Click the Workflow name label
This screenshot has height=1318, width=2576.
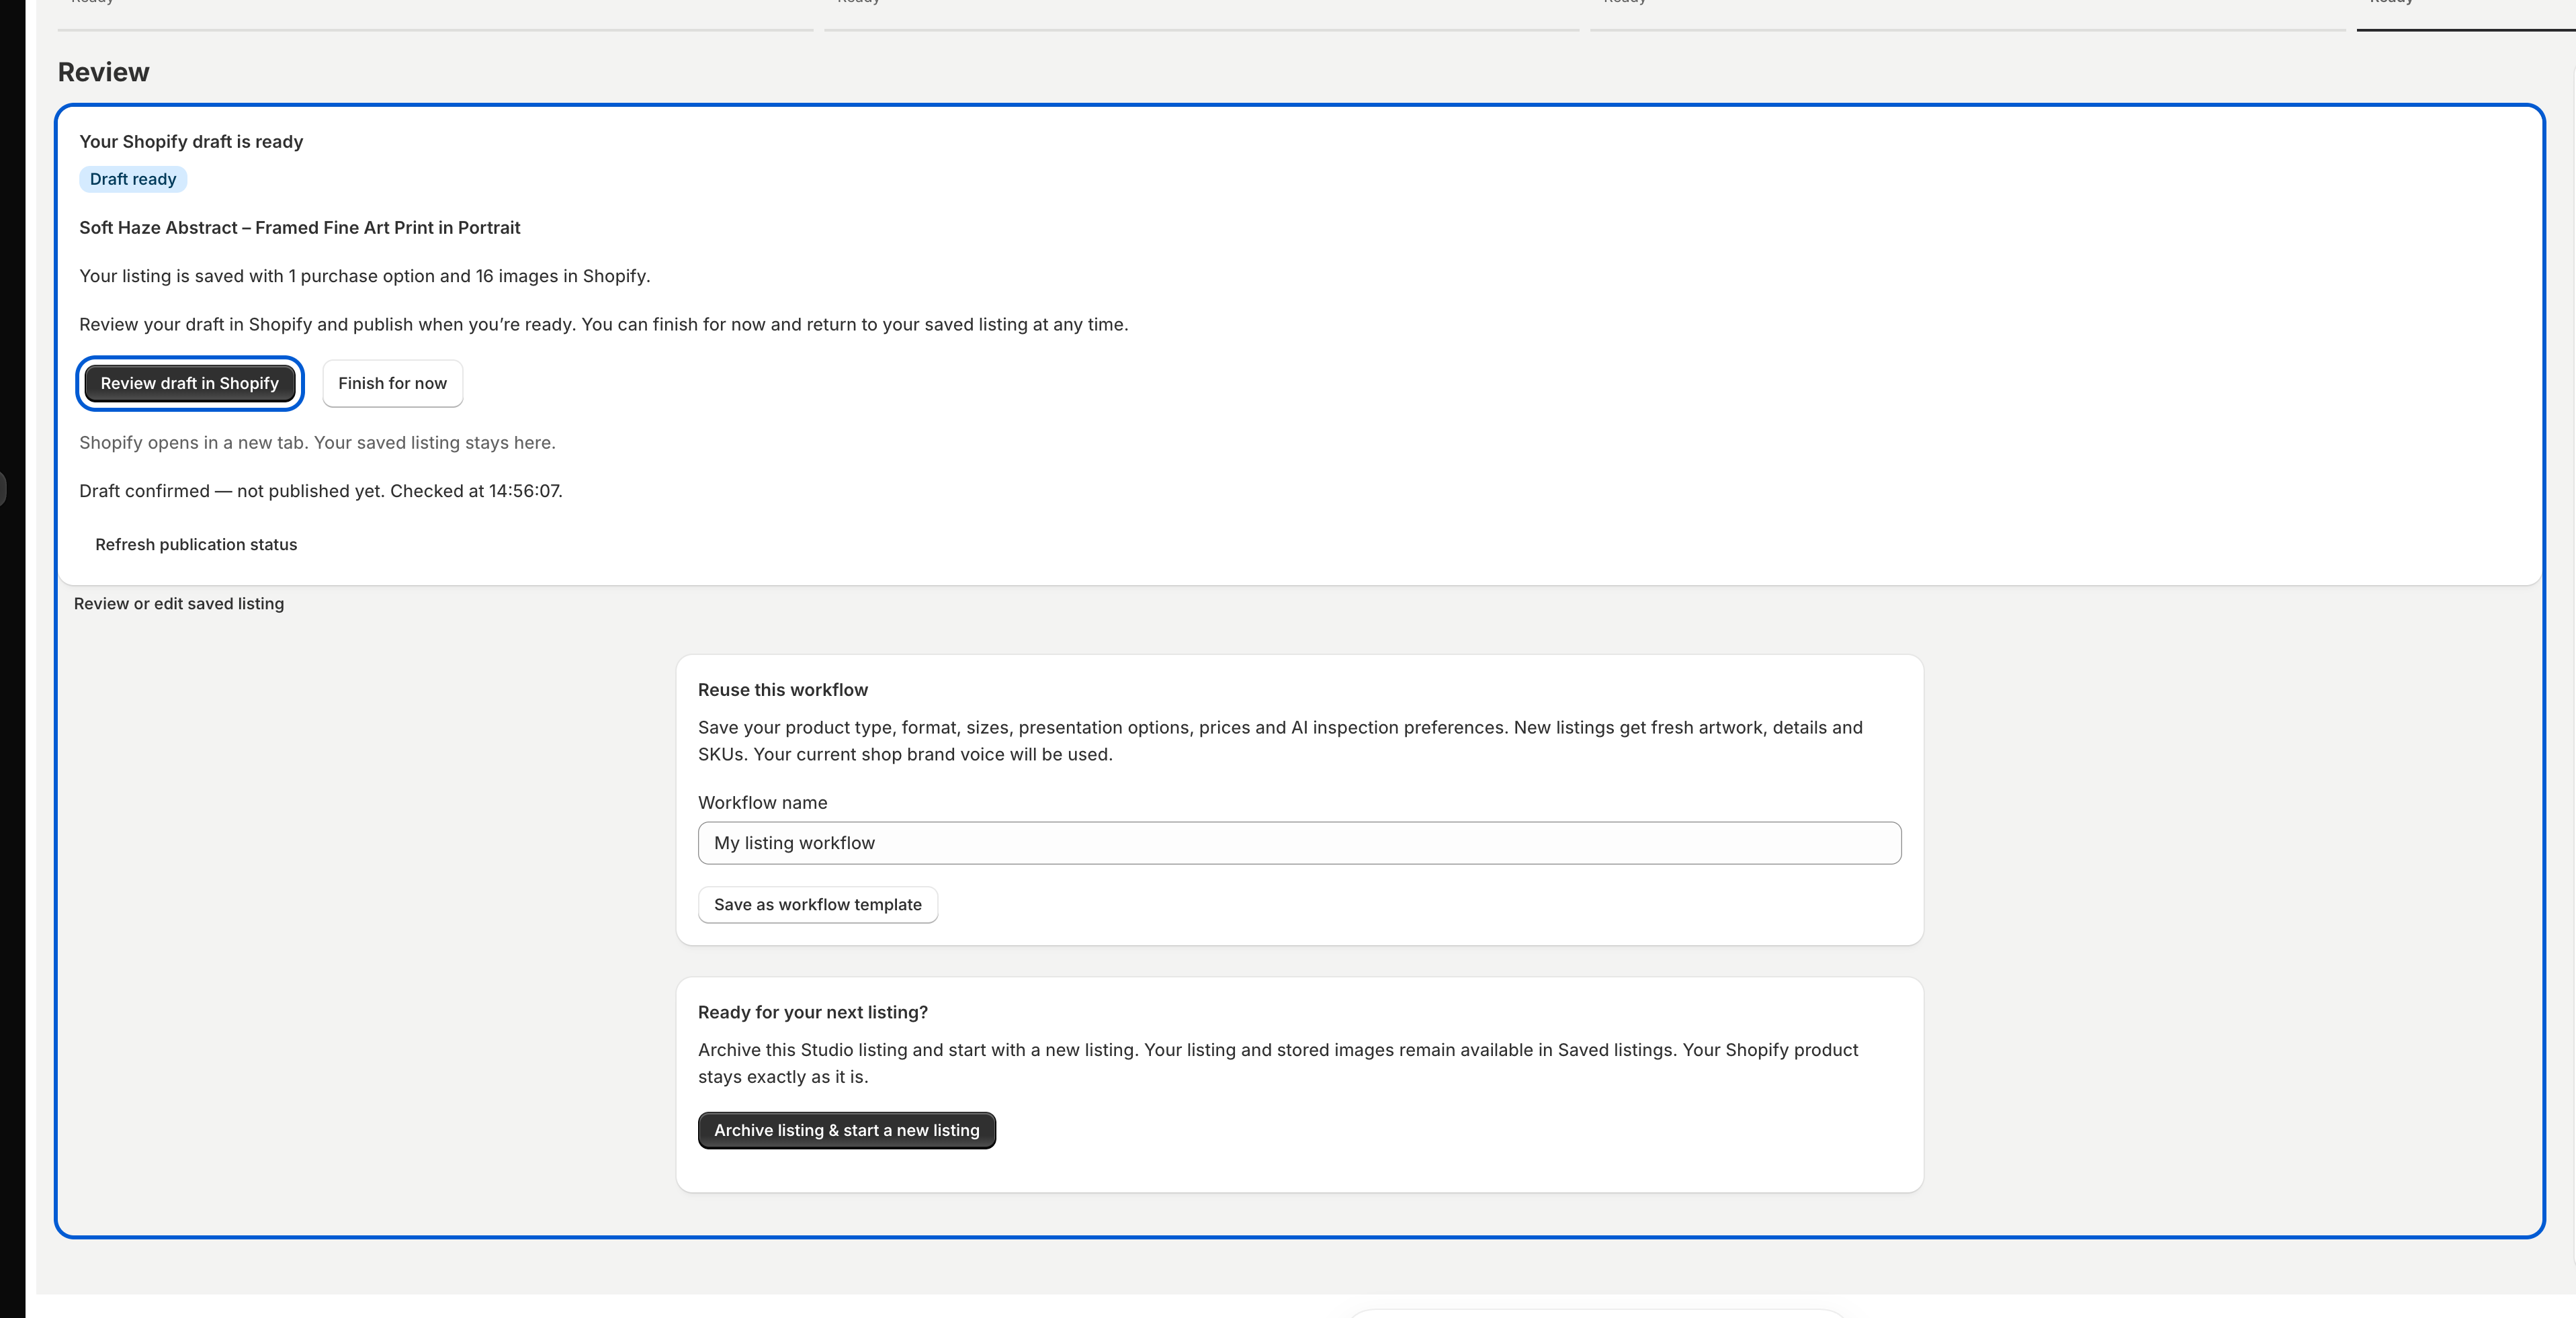point(763,803)
